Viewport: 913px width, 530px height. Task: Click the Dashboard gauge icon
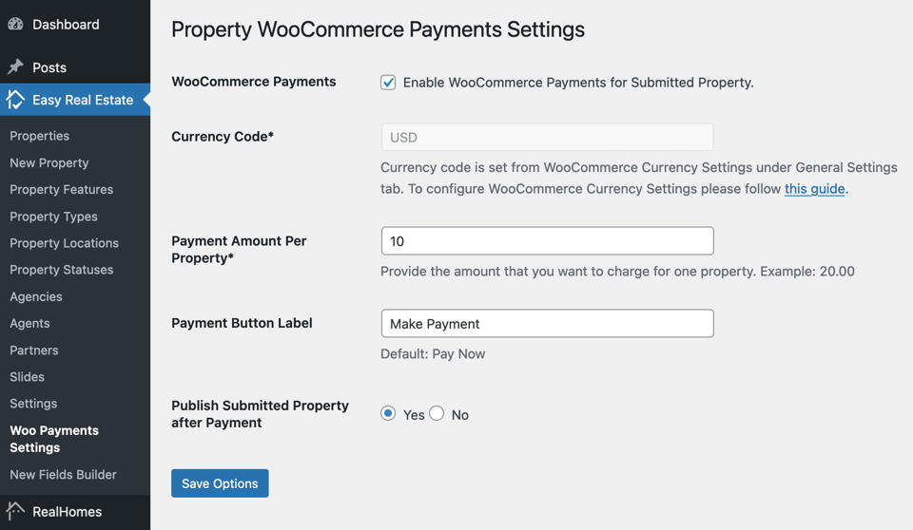coord(16,24)
